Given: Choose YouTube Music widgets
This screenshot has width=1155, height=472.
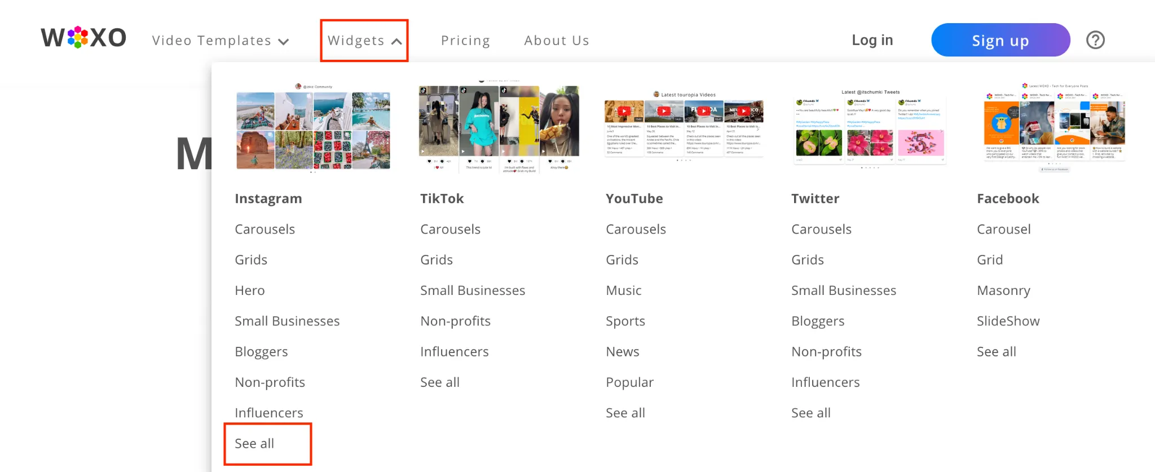Looking at the screenshot, I should [623, 290].
